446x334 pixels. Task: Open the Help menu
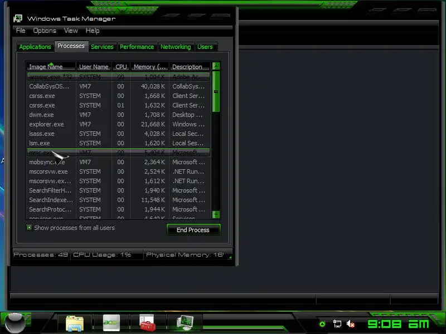tap(93, 31)
